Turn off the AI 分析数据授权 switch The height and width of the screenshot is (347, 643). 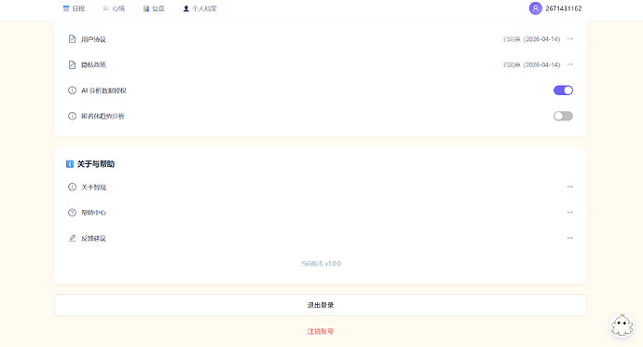563,90
